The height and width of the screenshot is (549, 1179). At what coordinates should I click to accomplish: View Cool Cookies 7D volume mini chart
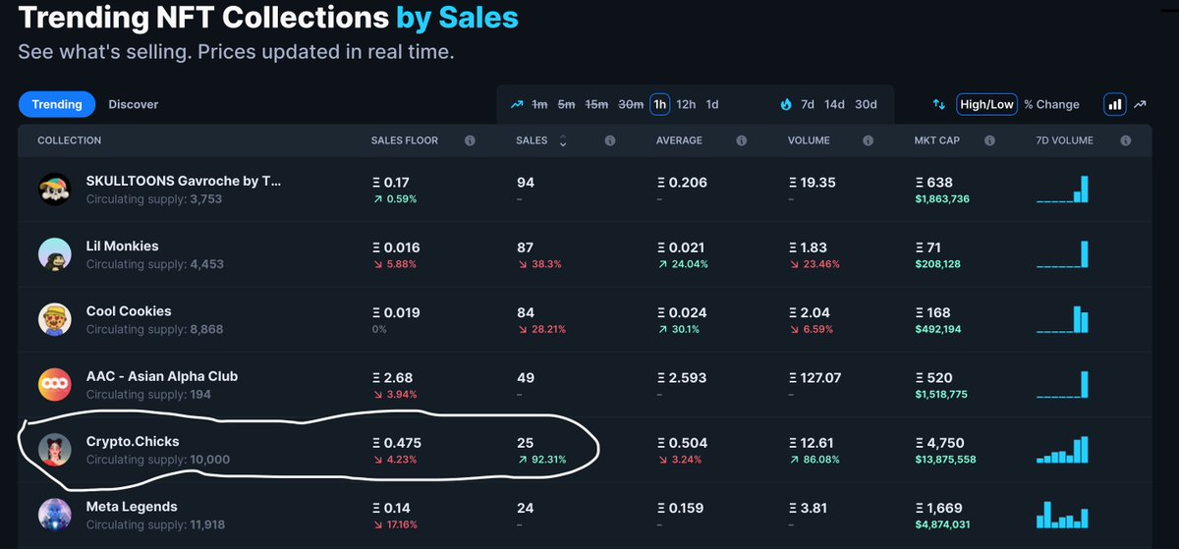[1062, 319]
